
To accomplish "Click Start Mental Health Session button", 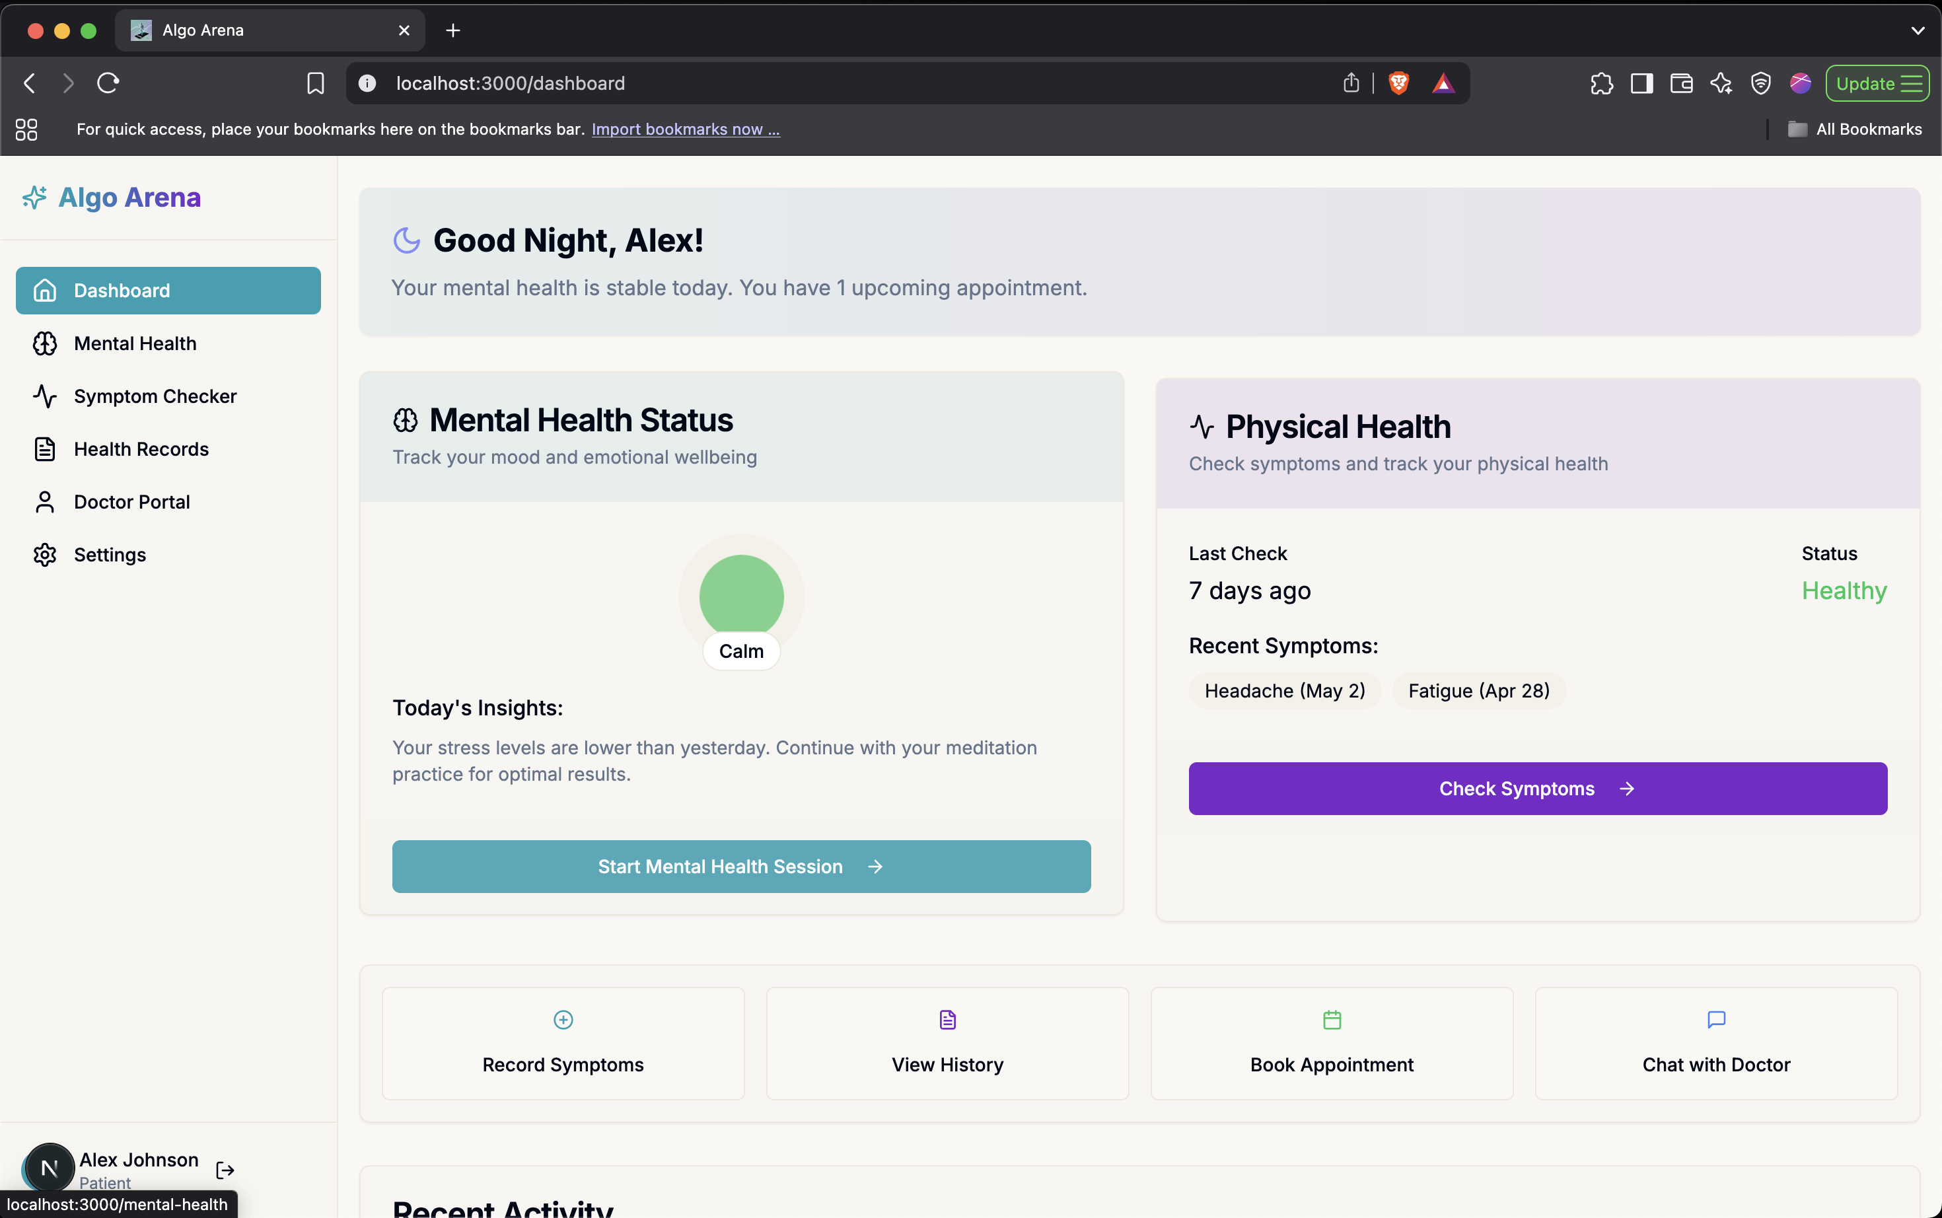I will click(741, 866).
